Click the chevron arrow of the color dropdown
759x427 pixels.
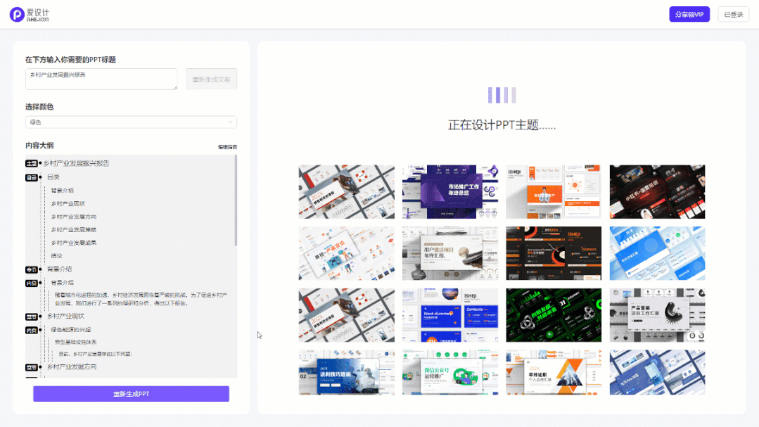click(x=231, y=122)
